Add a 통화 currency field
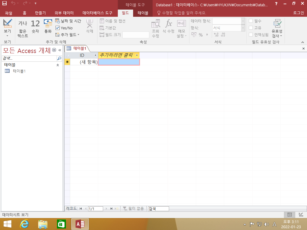 48,26
